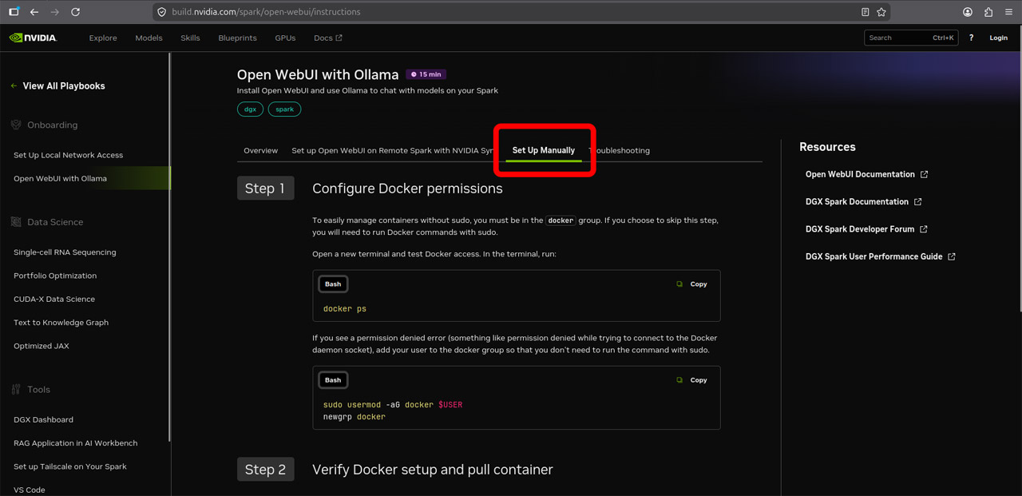This screenshot has height=496, width=1022.
Task: Switch to the Troubleshooting tab
Action: pos(620,150)
